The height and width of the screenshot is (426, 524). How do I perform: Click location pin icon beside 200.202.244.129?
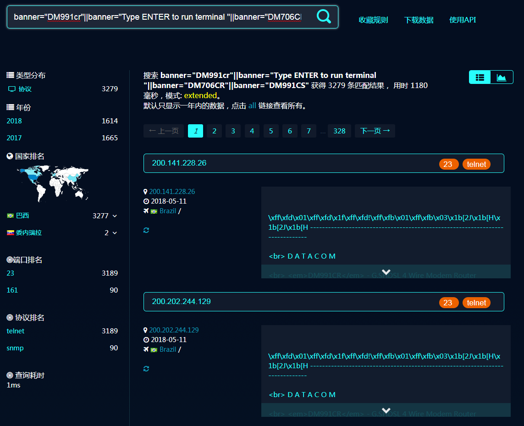coord(145,330)
